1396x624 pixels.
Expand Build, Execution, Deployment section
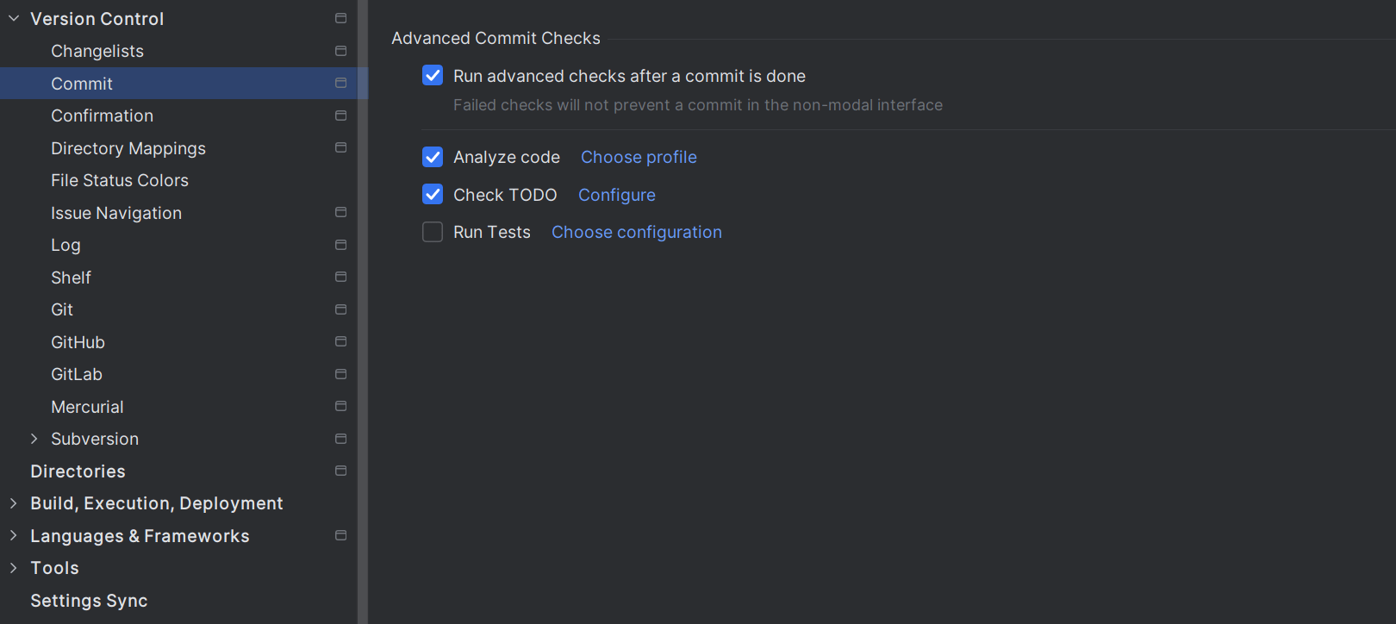pyautogui.click(x=14, y=503)
